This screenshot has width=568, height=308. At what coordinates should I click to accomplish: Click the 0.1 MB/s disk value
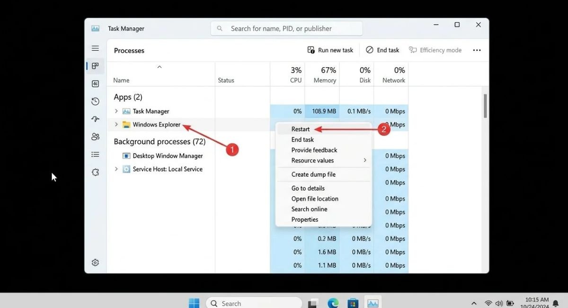(x=359, y=111)
